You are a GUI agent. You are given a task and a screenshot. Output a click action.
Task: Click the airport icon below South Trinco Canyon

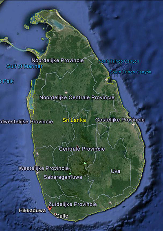click(x=106, y=79)
